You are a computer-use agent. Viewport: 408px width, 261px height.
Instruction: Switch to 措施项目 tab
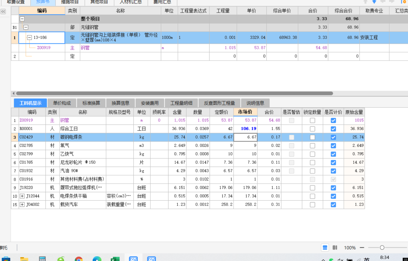coord(70,2)
